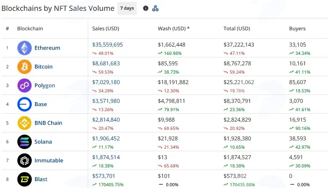Click the Base logo icon
This screenshot has width=331, height=188.
pos(25,104)
